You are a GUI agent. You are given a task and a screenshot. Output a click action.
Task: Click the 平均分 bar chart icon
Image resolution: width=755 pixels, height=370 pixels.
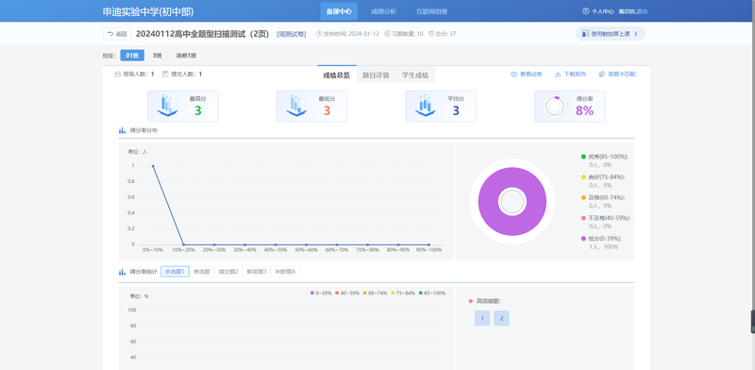[x=426, y=106]
